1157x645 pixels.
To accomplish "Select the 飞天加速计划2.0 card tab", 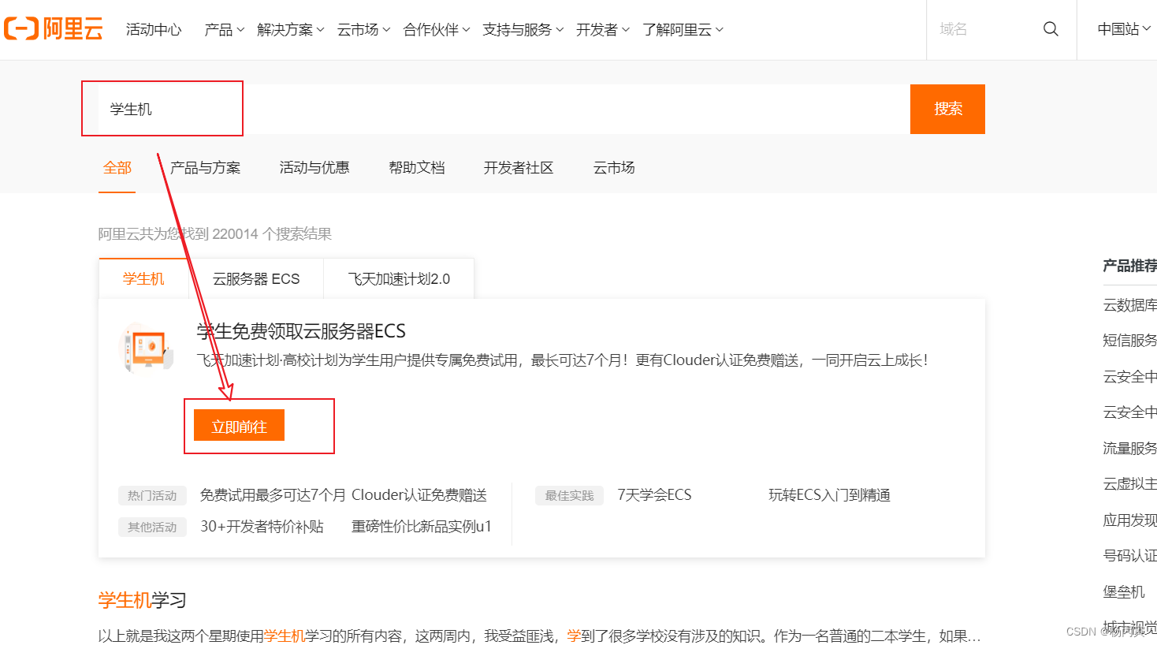I will (x=399, y=278).
